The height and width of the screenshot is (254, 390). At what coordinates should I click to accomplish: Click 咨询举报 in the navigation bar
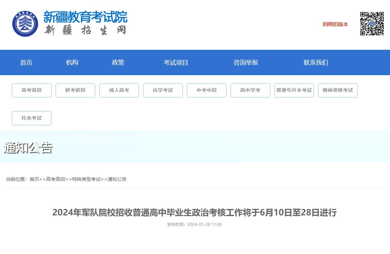pyautogui.click(x=246, y=63)
